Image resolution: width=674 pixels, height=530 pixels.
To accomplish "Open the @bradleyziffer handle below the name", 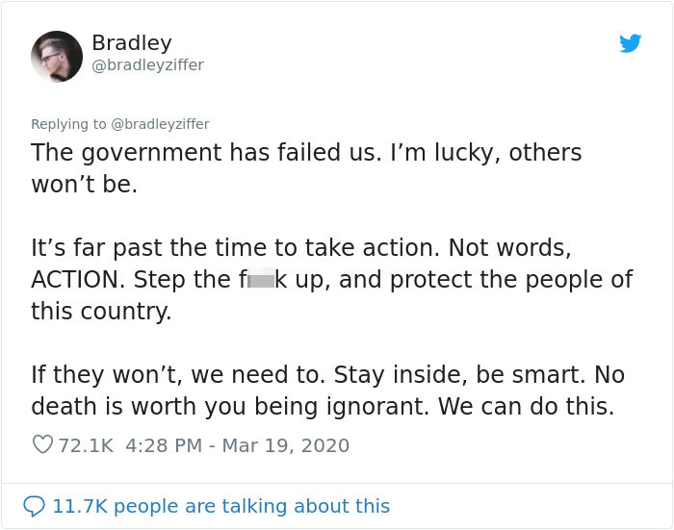I will (x=147, y=65).
